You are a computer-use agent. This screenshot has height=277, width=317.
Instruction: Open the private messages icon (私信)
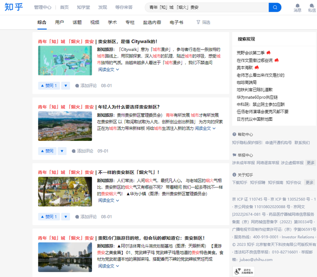click(312, 7)
